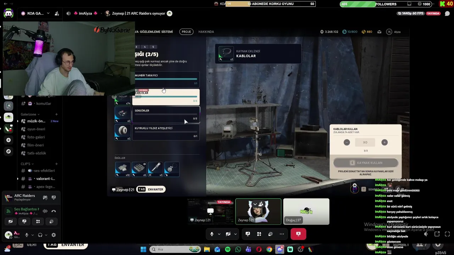Open activities launcher in the voice panel
The height and width of the screenshot is (255, 454).
38,221
